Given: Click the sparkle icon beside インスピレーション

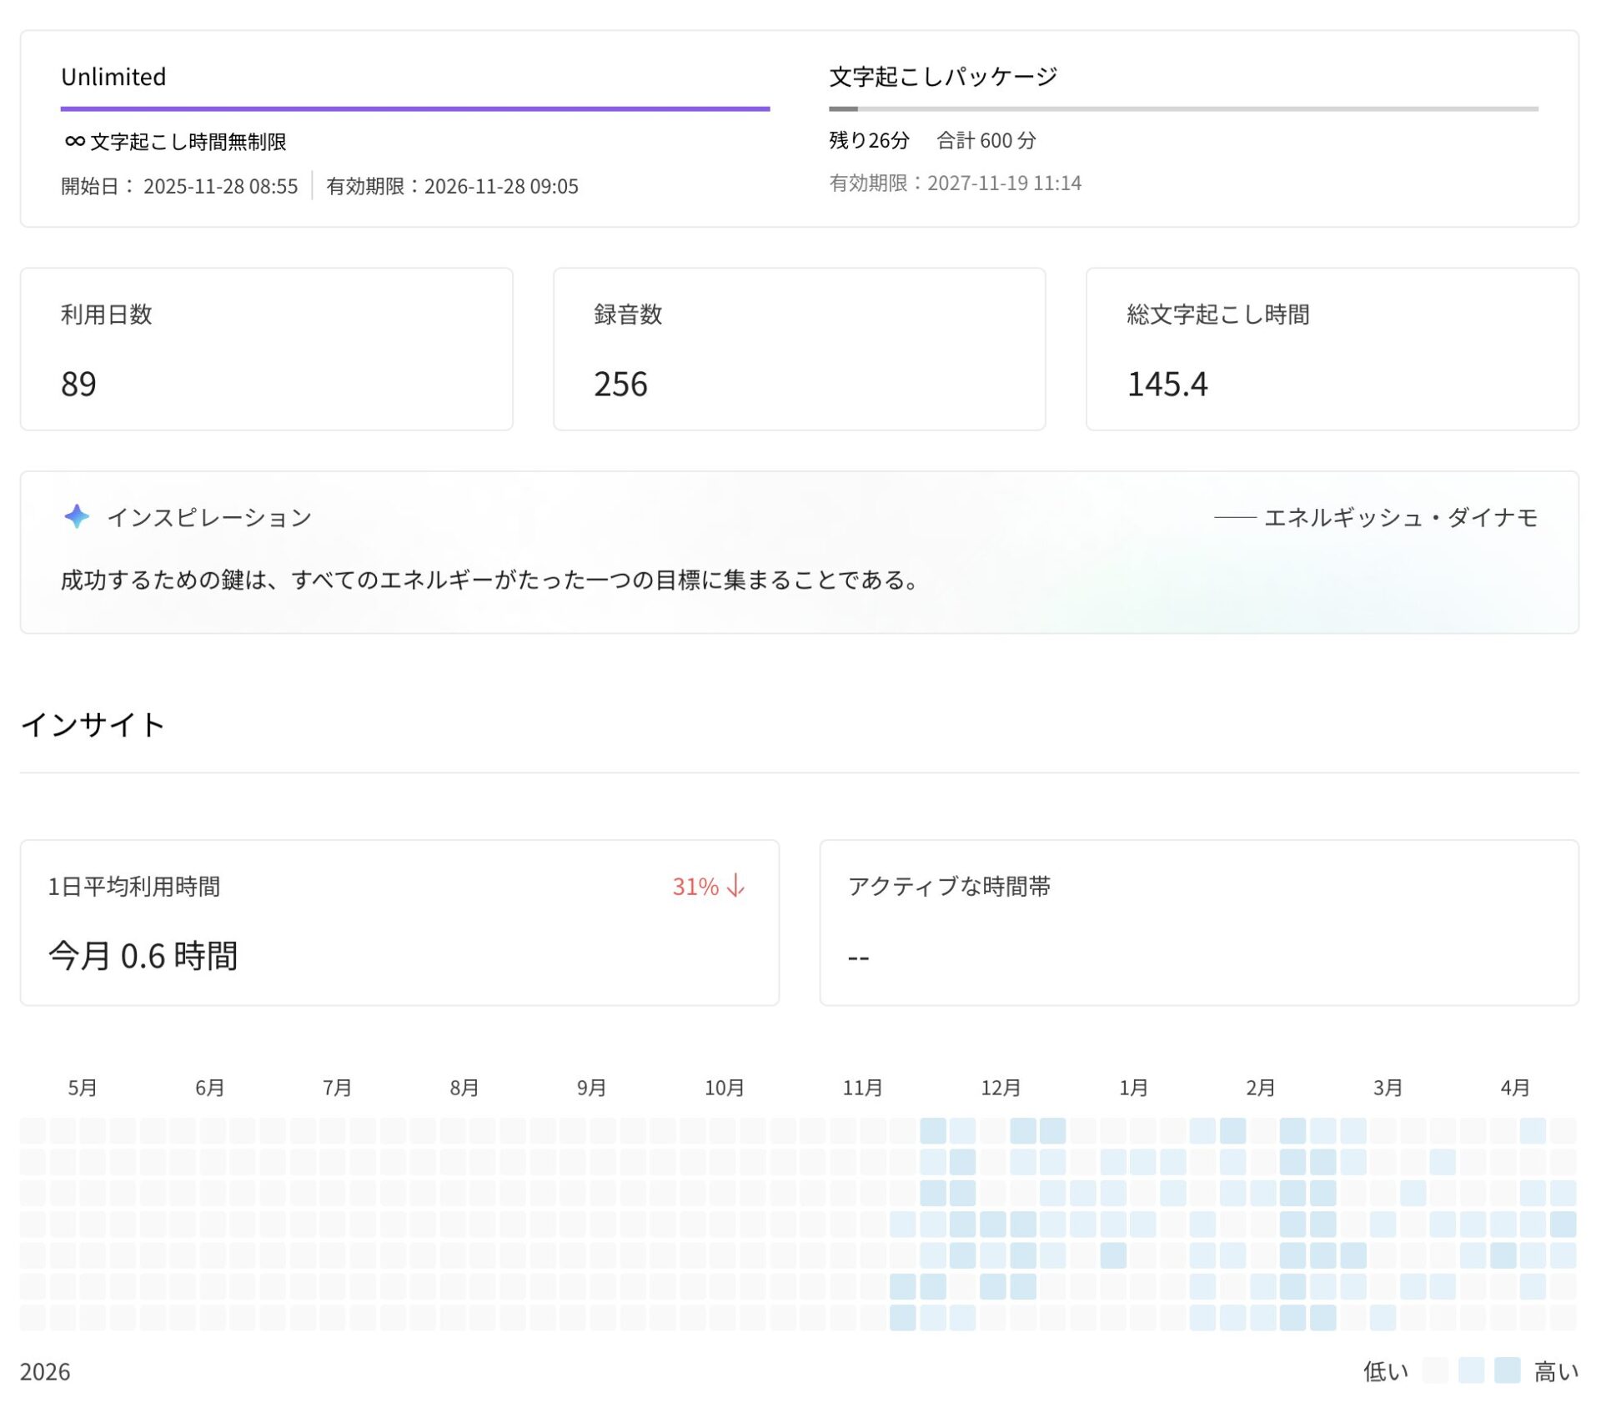Looking at the screenshot, I should [x=78, y=517].
